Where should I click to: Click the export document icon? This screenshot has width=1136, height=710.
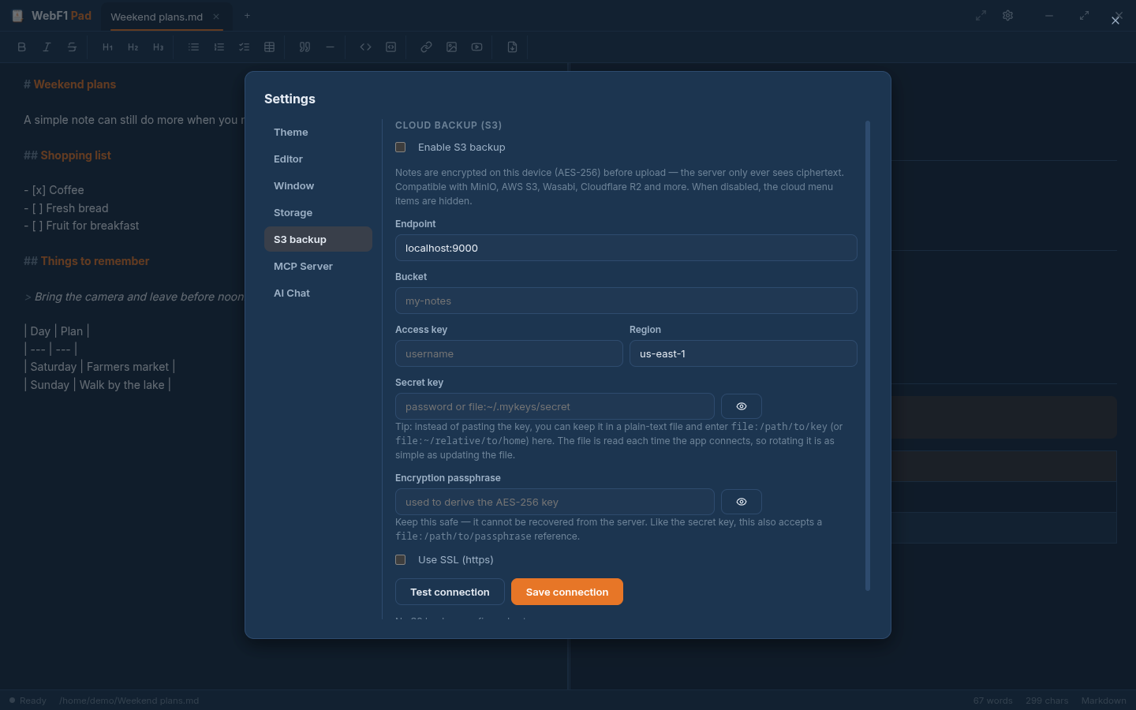point(513,47)
